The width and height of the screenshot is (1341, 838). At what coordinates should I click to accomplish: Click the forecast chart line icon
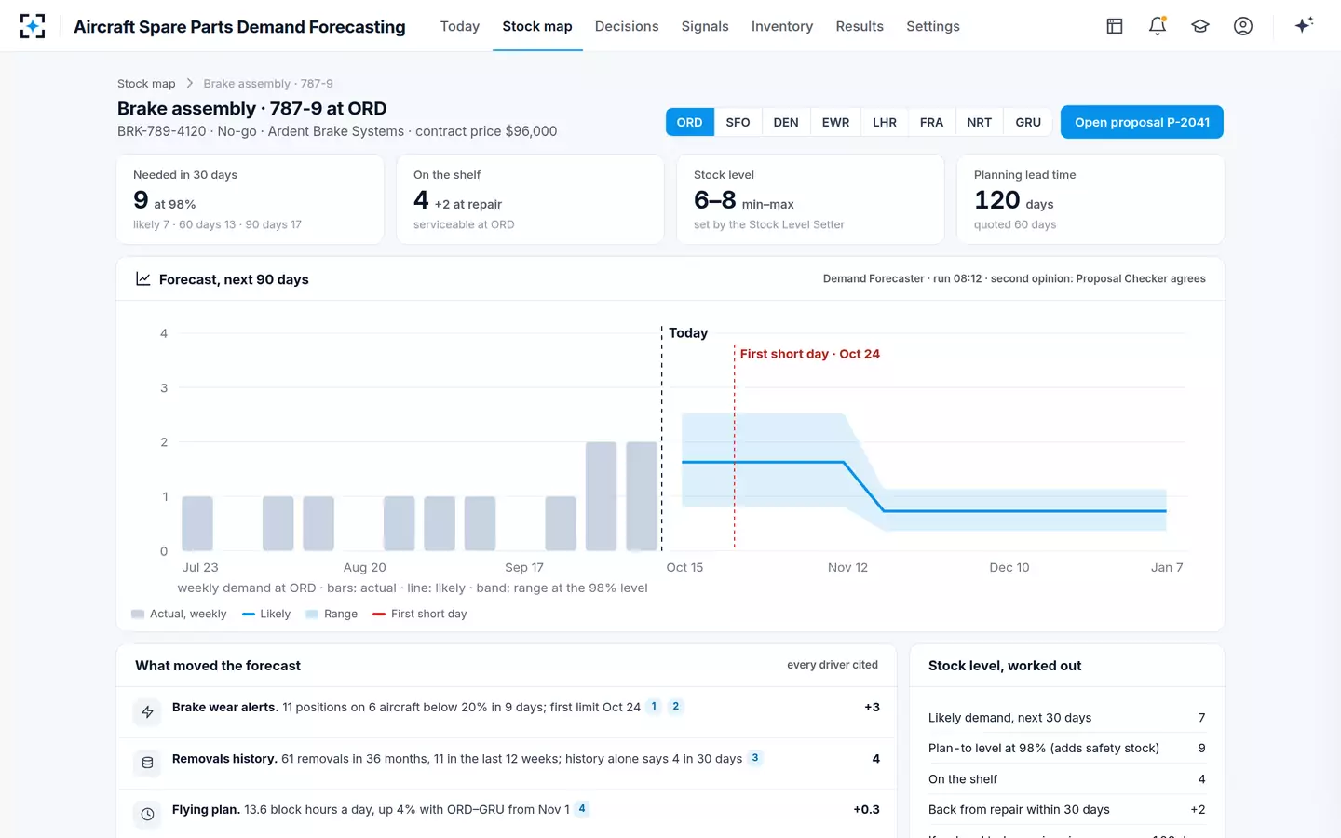[143, 278]
